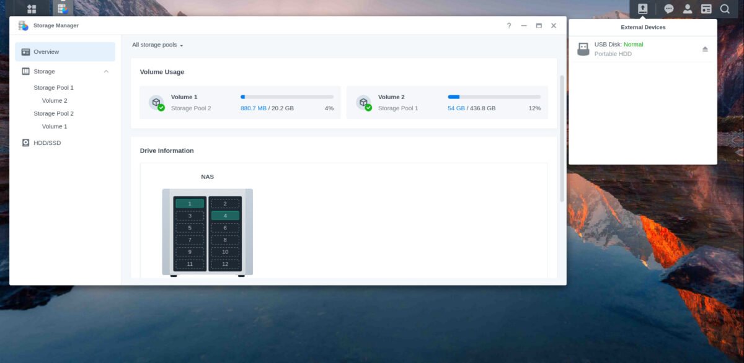Click the Storage Manager help icon

coord(508,25)
